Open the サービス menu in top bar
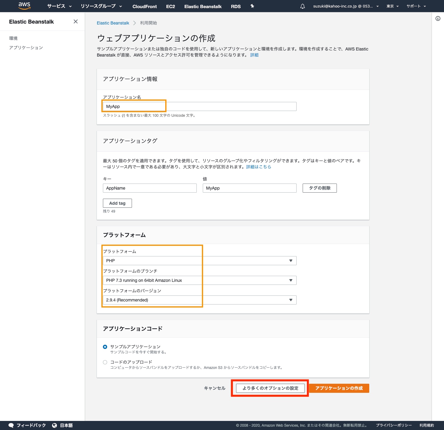Image resolution: width=444 pixels, height=430 pixels. click(x=59, y=6)
